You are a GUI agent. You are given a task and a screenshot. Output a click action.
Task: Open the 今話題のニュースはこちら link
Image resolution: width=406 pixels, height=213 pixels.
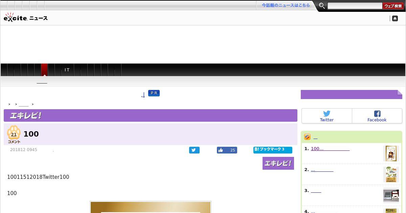286,5
